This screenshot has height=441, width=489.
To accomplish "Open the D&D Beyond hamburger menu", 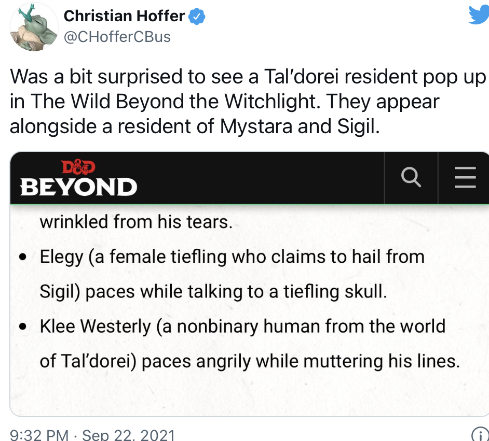I will click(x=465, y=178).
